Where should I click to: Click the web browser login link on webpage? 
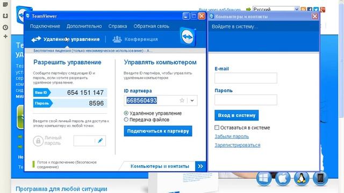(x=220, y=10)
